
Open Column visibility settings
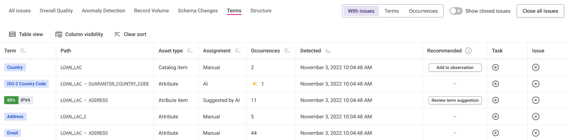coord(79,34)
